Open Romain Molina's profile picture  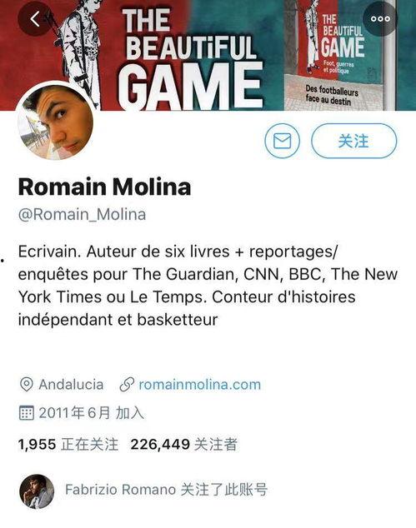pyautogui.click(x=55, y=121)
